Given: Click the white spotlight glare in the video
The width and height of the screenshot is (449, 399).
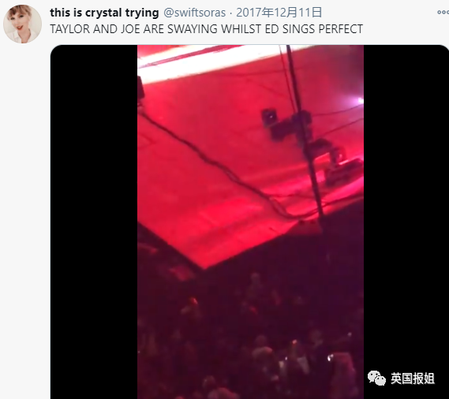Looking at the screenshot, I should click(360, 101).
